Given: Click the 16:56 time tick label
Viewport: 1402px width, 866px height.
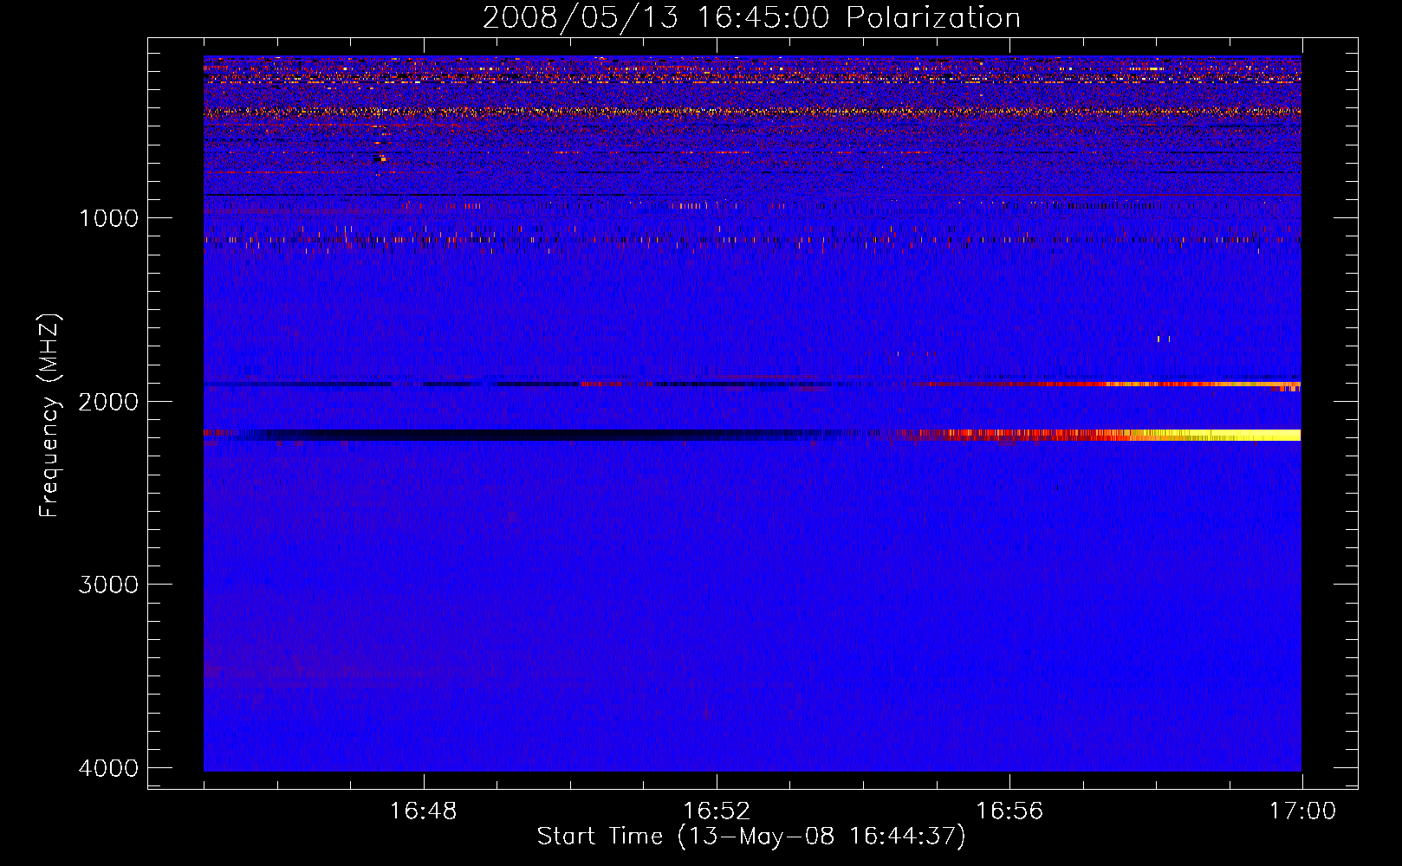Looking at the screenshot, I should click(x=1009, y=811).
